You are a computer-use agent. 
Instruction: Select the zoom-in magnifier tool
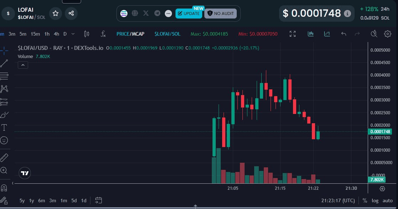point(4,171)
